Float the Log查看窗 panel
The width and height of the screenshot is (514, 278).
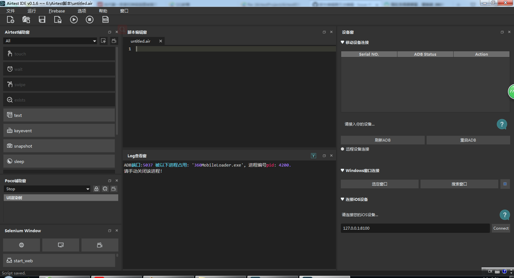324,156
